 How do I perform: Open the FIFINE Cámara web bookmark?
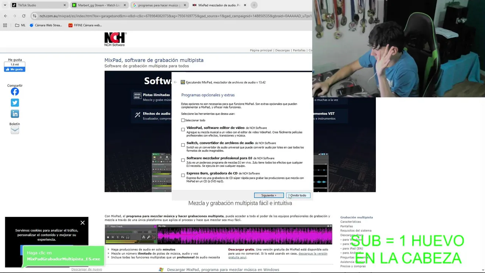[85, 25]
